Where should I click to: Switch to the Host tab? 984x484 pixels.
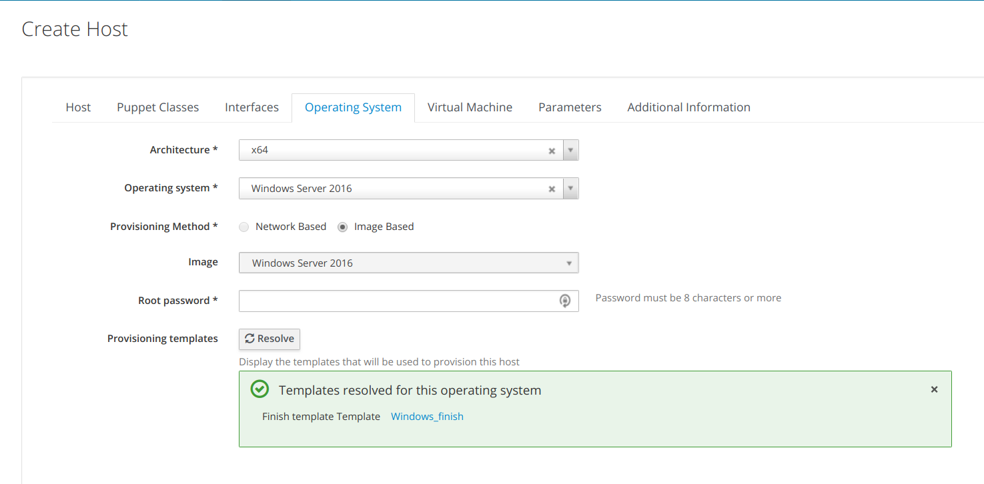[x=78, y=107]
